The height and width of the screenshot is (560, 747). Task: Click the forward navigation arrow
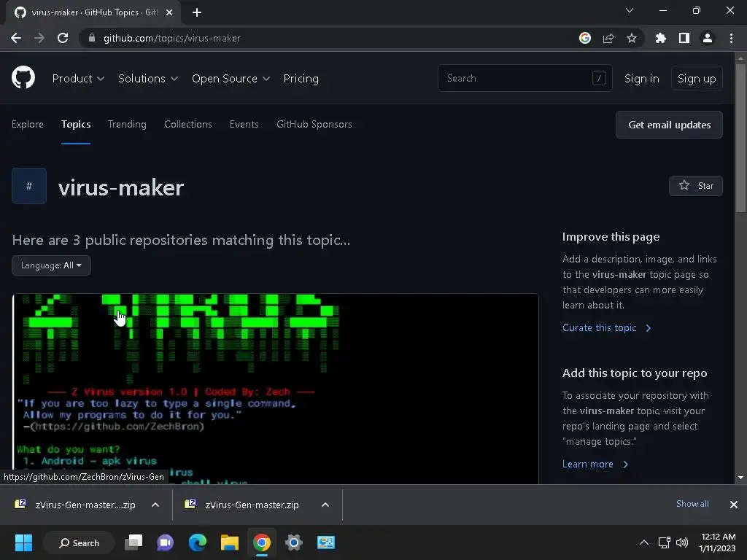(x=39, y=38)
